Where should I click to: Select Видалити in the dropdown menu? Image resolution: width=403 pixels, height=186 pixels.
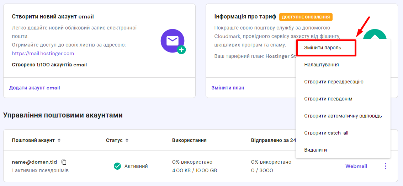[315, 150]
